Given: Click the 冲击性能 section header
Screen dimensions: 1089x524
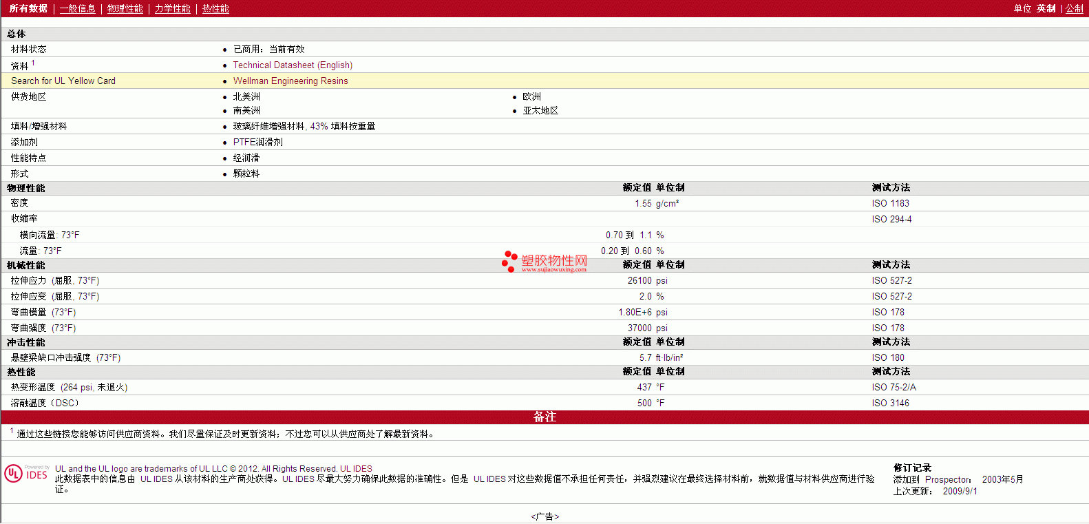Looking at the screenshot, I should pyautogui.click(x=26, y=342).
